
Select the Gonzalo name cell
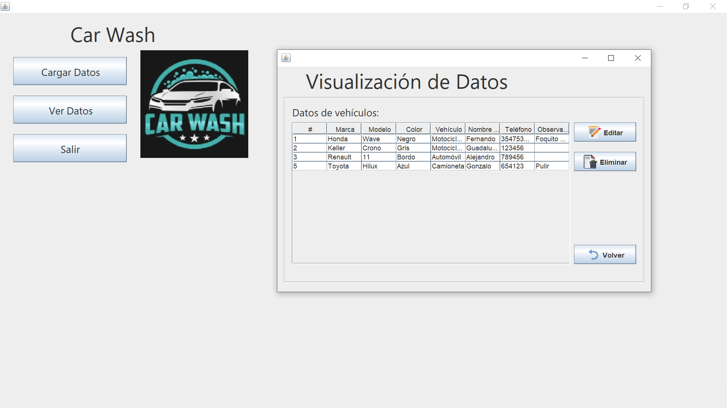coord(483,166)
